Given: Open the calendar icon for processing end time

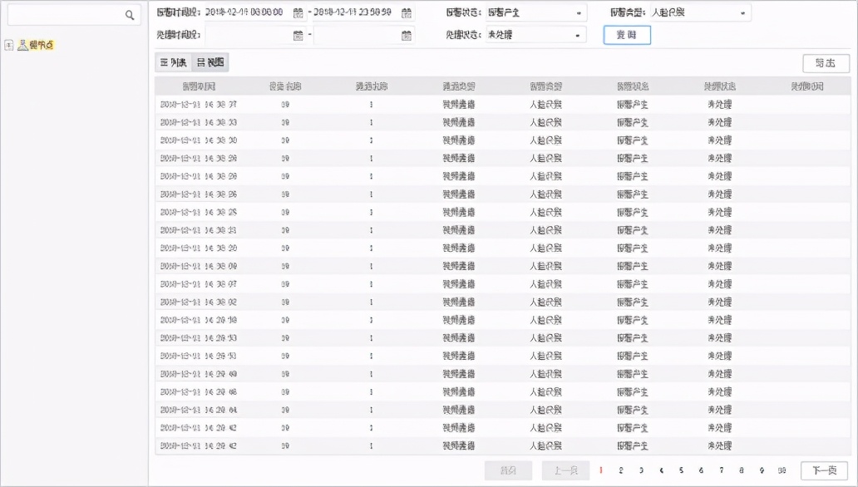Looking at the screenshot, I should pos(407,34).
